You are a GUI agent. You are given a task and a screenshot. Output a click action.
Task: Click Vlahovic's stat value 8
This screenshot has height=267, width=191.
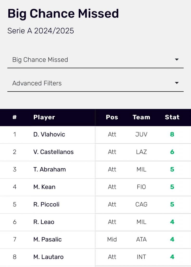click(x=172, y=135)
